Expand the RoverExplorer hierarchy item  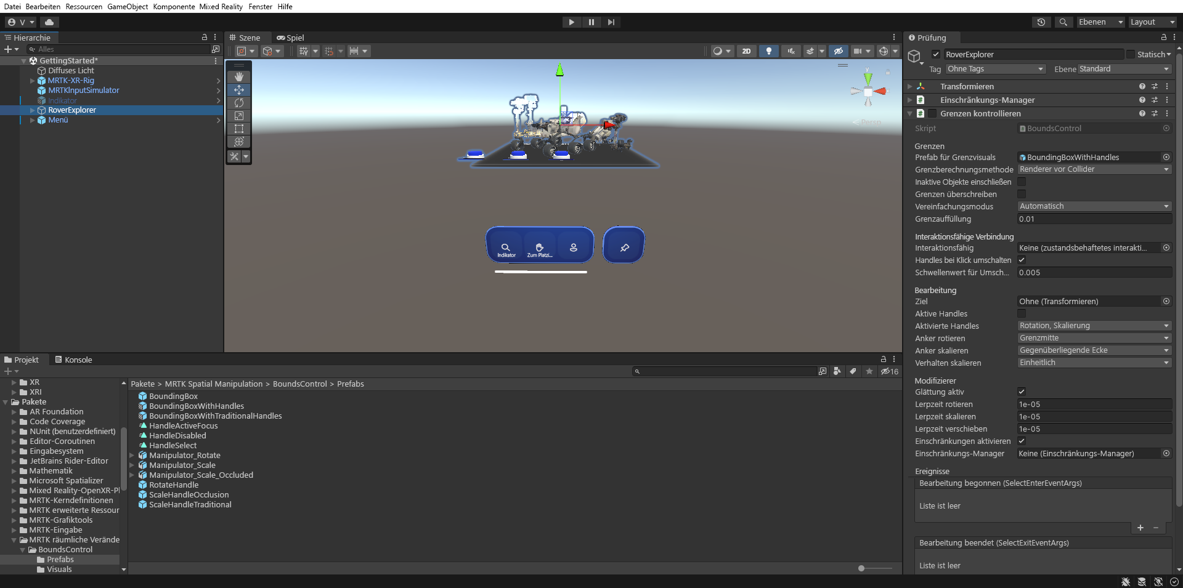tap(32, 110)
